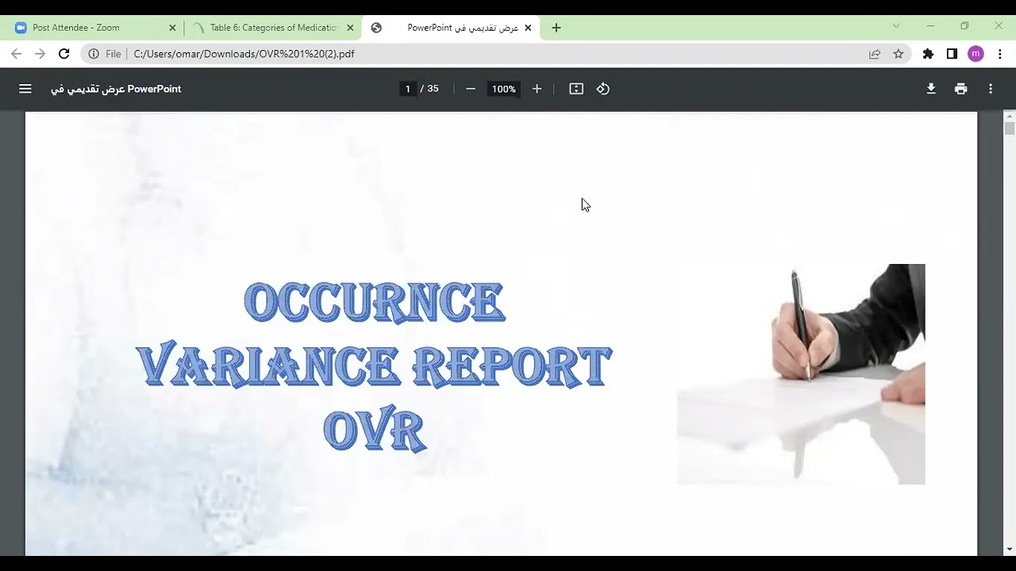Open the PDF viewer more actions menu
1016x571 pixels.
991,89
